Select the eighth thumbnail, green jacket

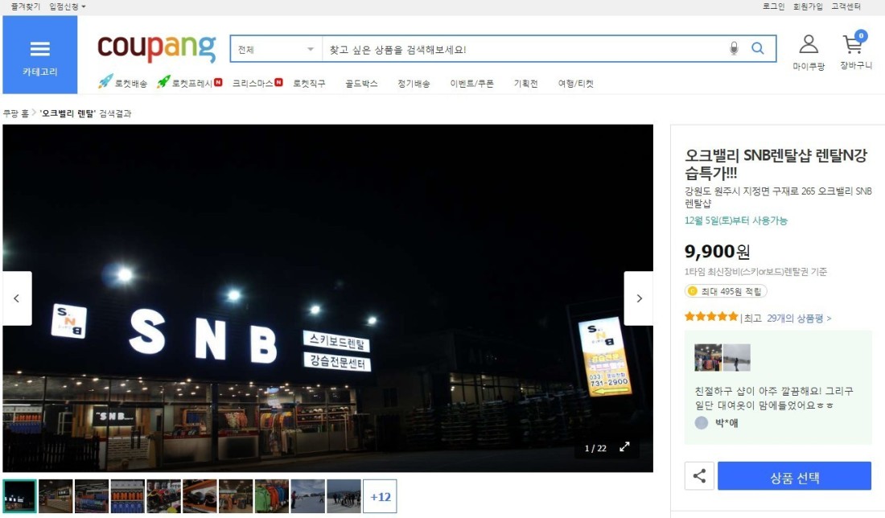271,496
